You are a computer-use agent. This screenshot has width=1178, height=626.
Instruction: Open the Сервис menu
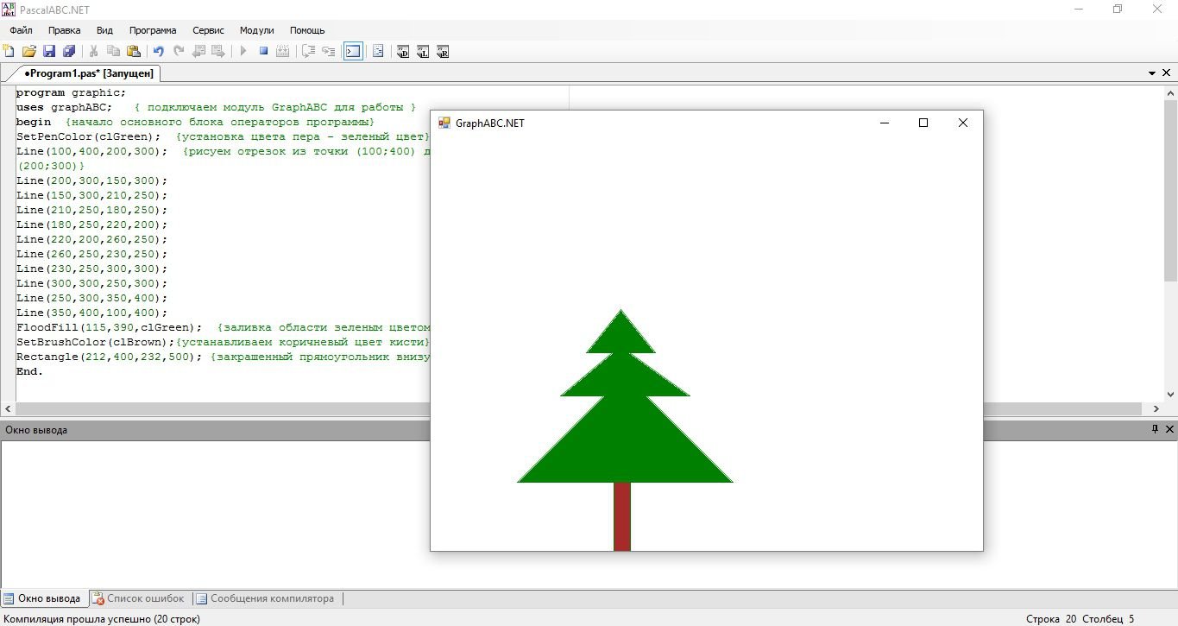pyautogui.click(x=208, y=30)
